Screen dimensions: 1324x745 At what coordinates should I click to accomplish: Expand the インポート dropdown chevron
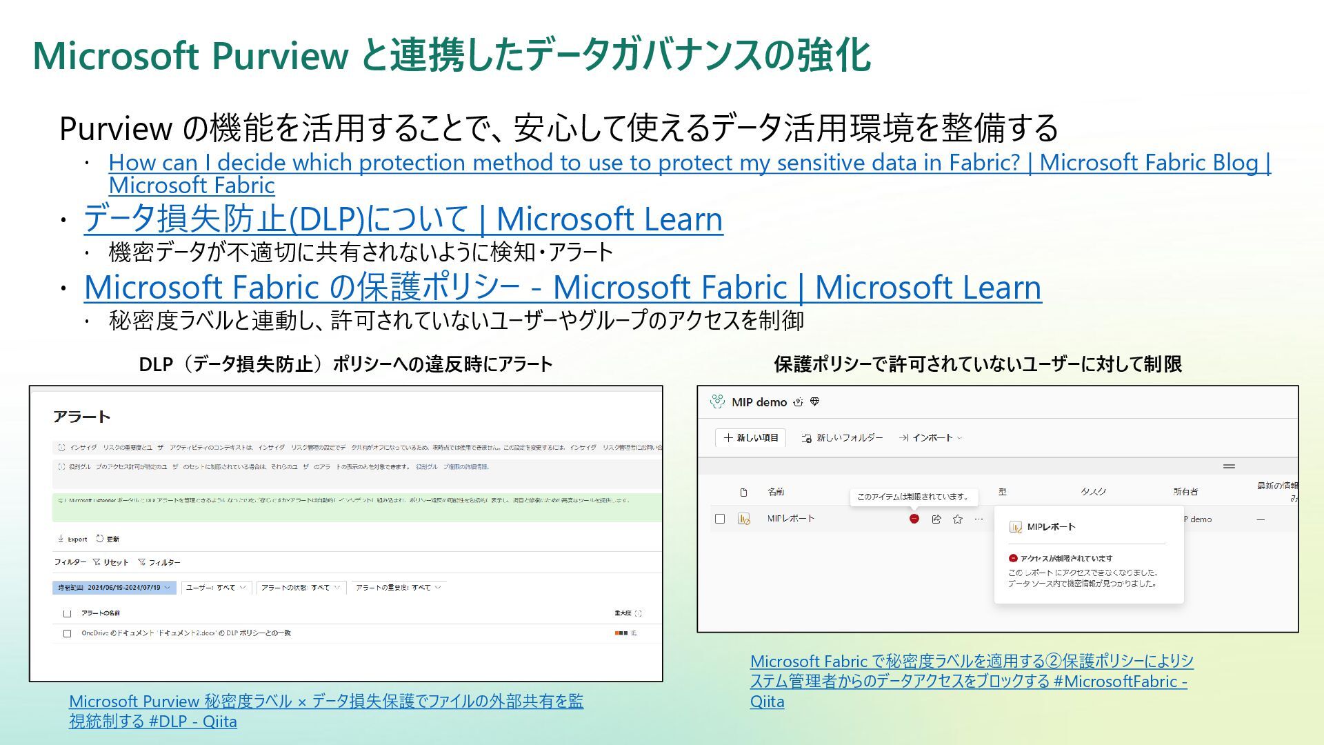tap(959, 438)
